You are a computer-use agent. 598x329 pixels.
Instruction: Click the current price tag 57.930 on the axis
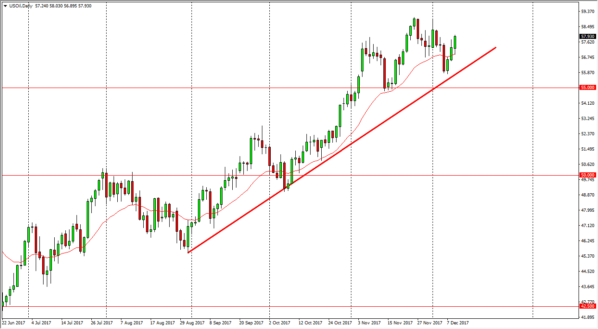point(587,36)
